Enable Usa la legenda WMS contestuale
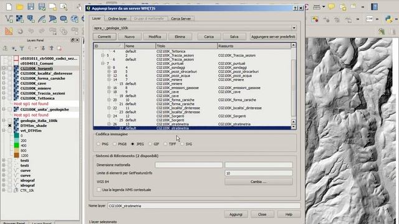Image resolution: width=399 pixels, height=224 pixels. pyautogui.click(x=99, y=190)
